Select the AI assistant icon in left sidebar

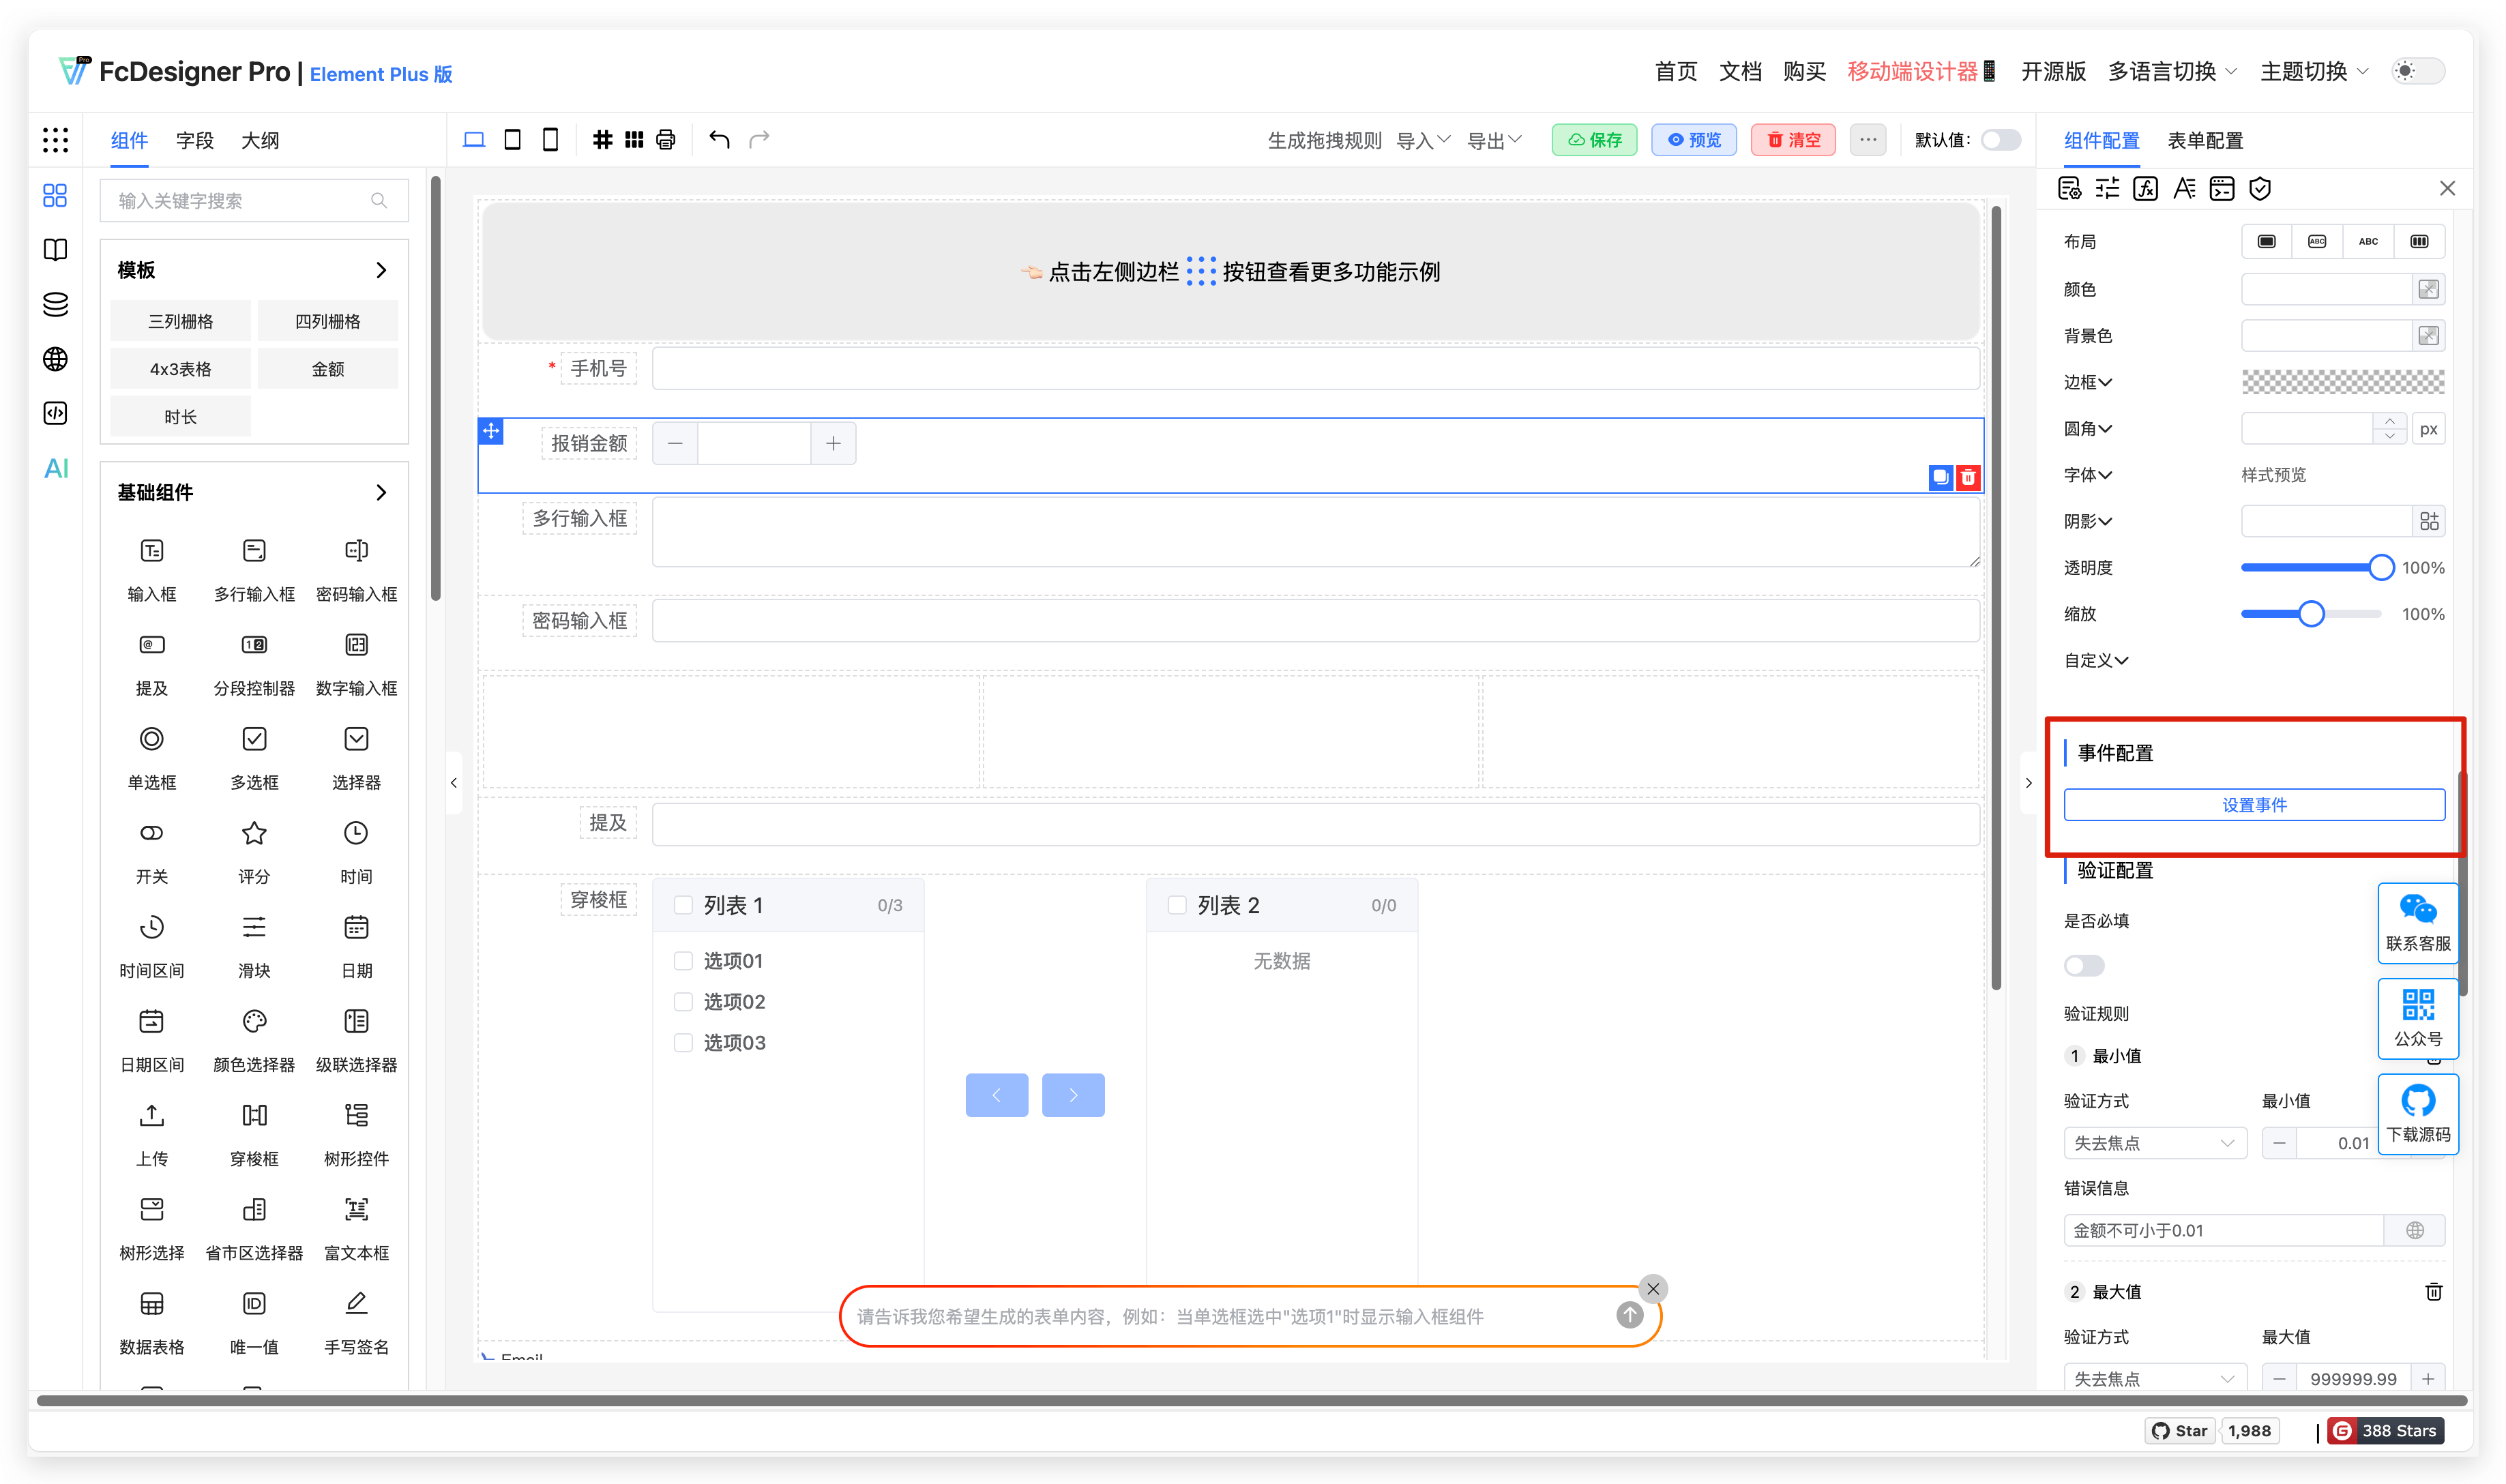(x=55, y=468)
